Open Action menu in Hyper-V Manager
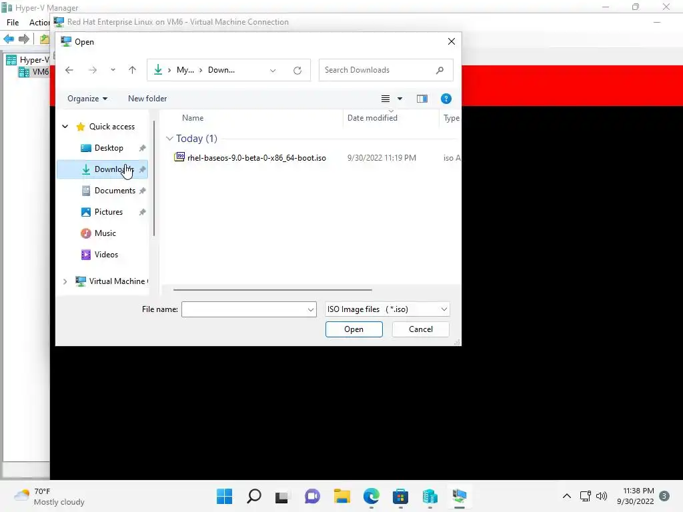 click(x=39, y=22)
